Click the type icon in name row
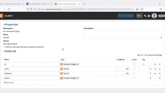Screen dimensions: 165x93 coord(61,69)
